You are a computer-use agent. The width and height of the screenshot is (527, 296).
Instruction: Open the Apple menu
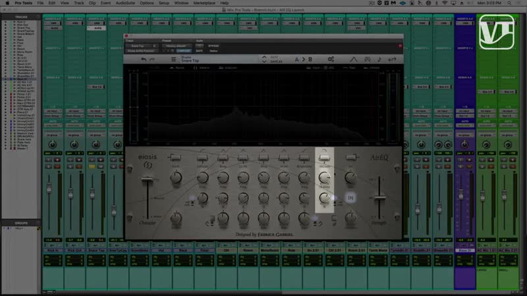click(7, 3)
